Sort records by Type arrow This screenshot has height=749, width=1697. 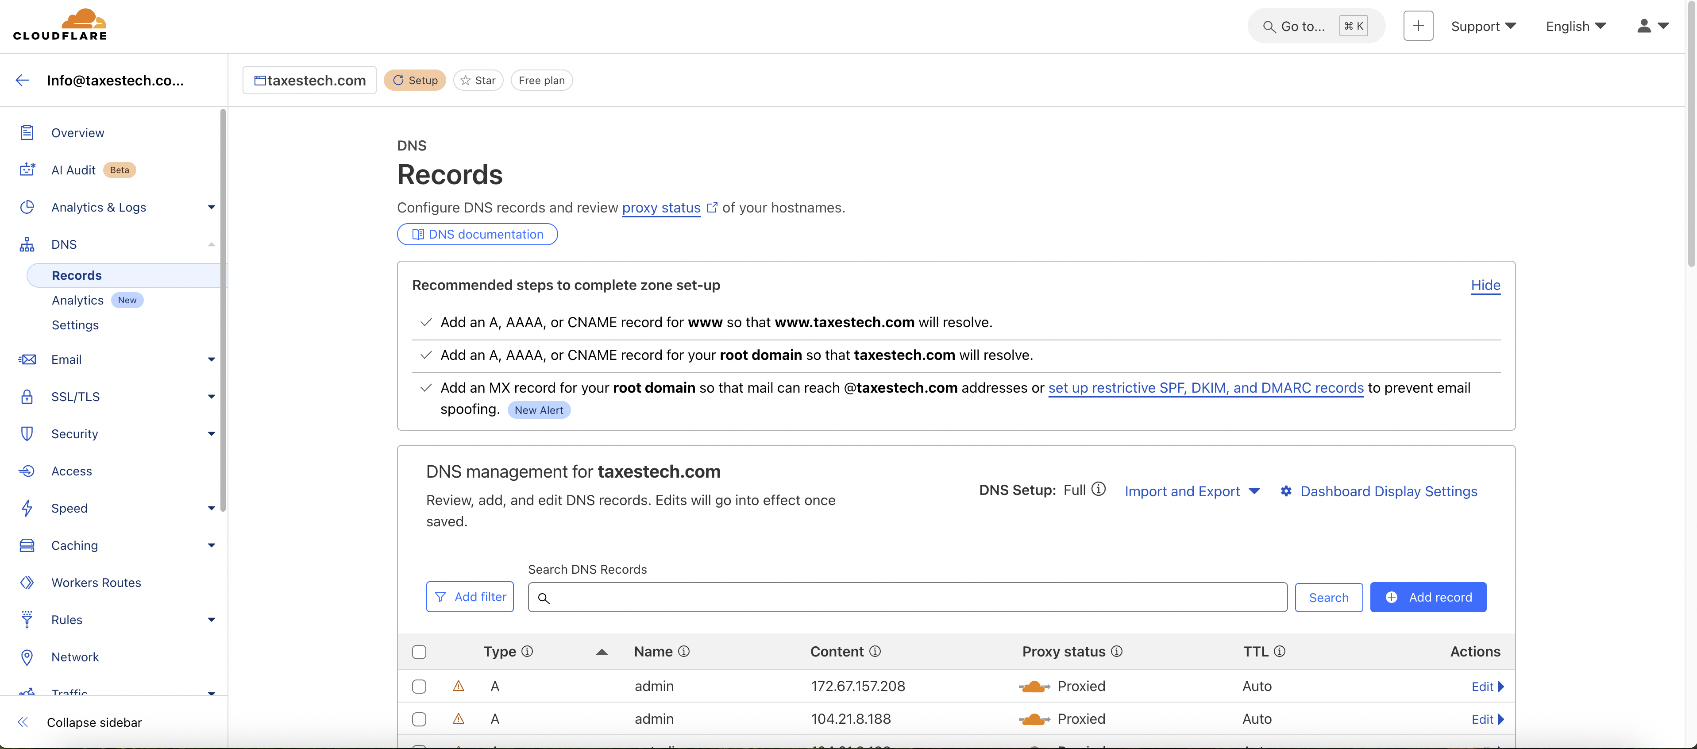tap(602, 652)
